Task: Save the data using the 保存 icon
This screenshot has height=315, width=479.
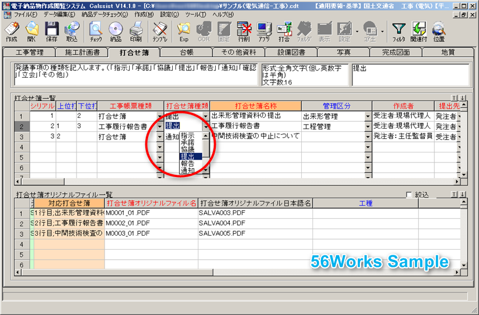Action: tap(52, 32)
